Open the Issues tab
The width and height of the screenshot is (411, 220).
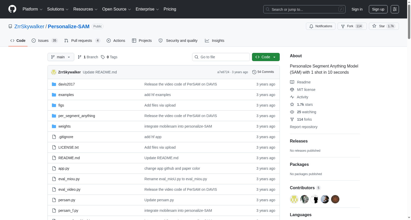coord(45,41)
